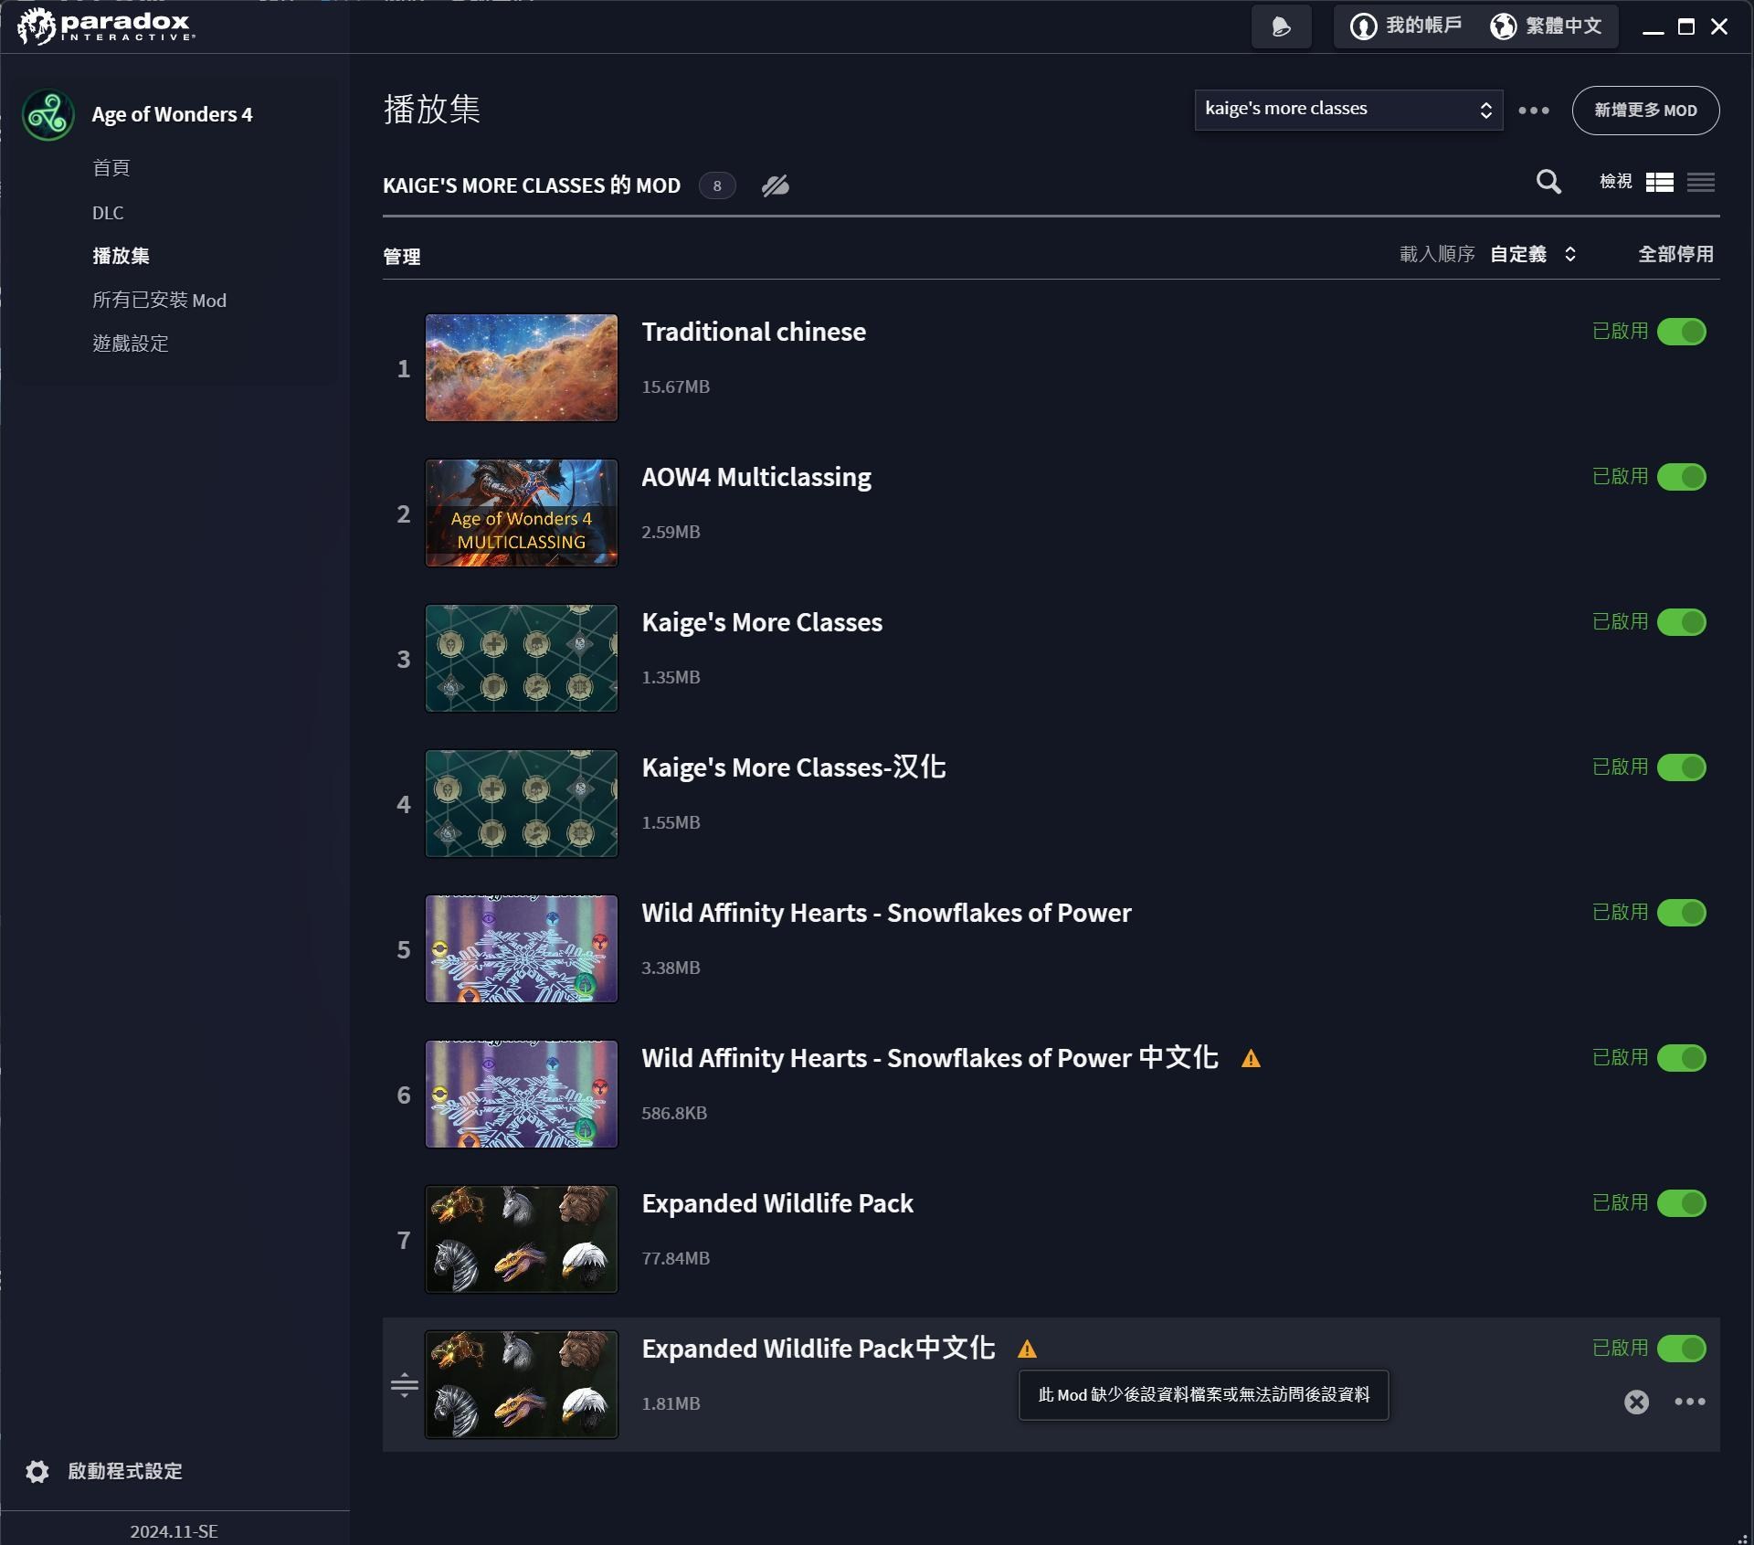1754x1545 pixels.
Task: Select 播放集 in sidebar
Action: click(x=121, y=256)
